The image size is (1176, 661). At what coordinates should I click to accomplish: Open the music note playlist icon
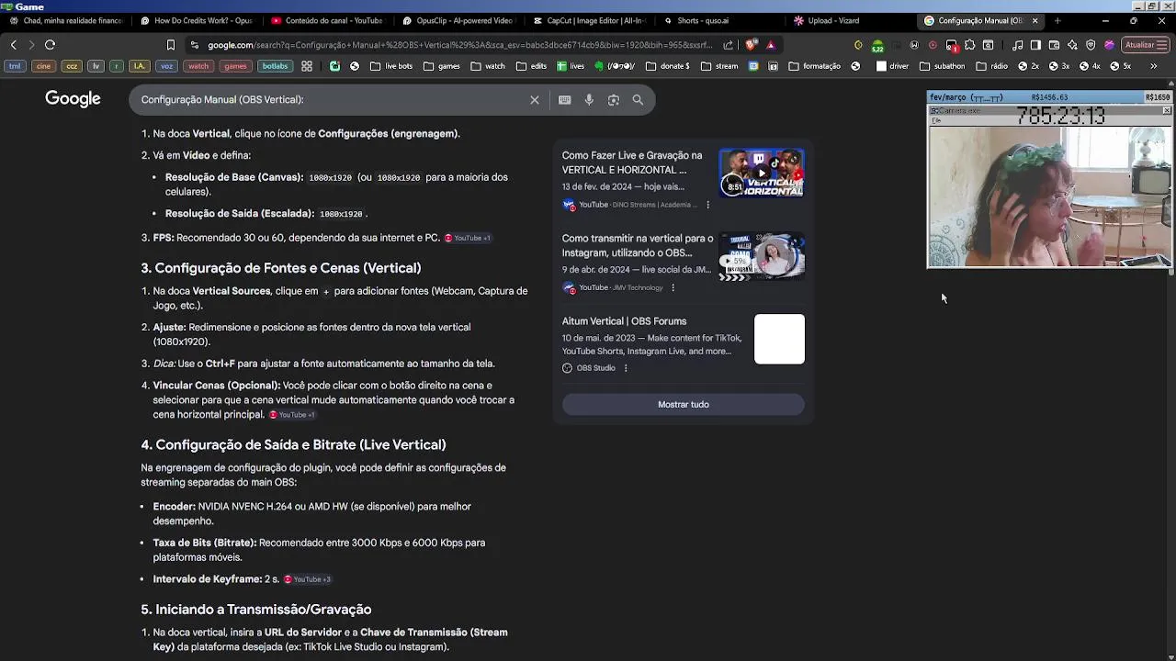[x=1017, y=45]
